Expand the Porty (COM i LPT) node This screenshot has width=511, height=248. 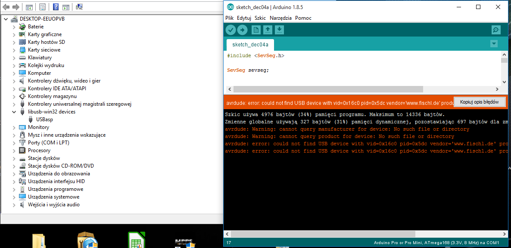pyautogui.click(x=14, y=143)
